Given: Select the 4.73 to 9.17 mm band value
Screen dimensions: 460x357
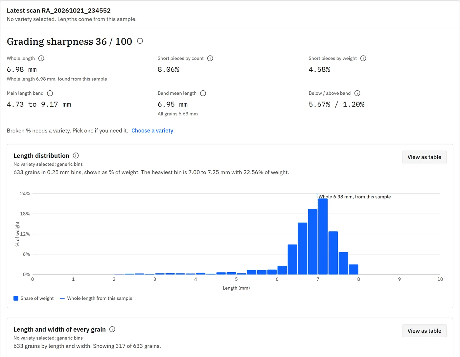Looking at the screenshot, I should 39,104.
